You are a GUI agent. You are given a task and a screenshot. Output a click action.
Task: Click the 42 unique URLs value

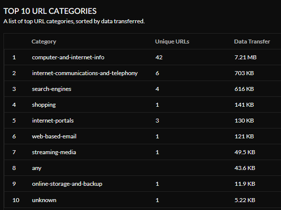point(159,57)
